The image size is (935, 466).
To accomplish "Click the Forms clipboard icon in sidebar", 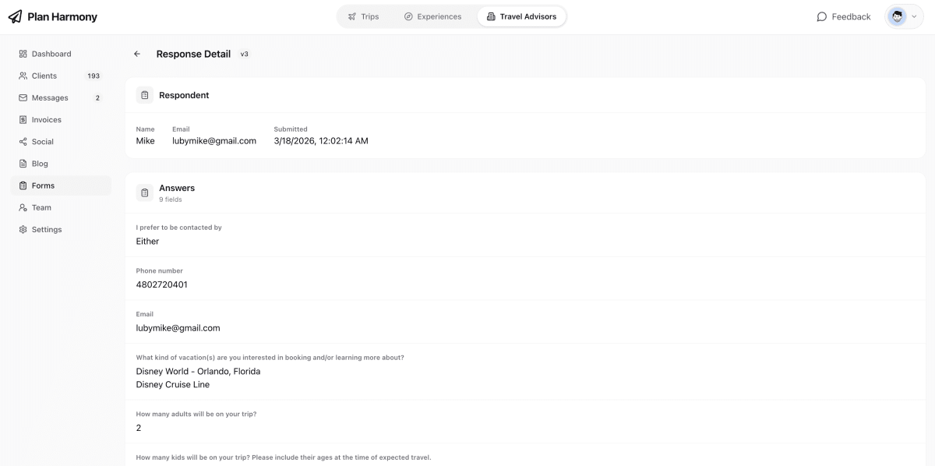I will point(23,185).
